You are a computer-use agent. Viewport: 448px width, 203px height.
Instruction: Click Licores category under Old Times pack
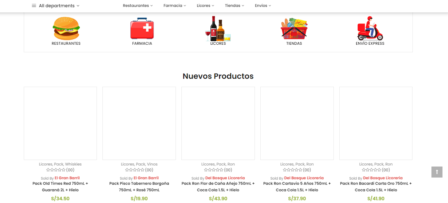coord(46,164)
